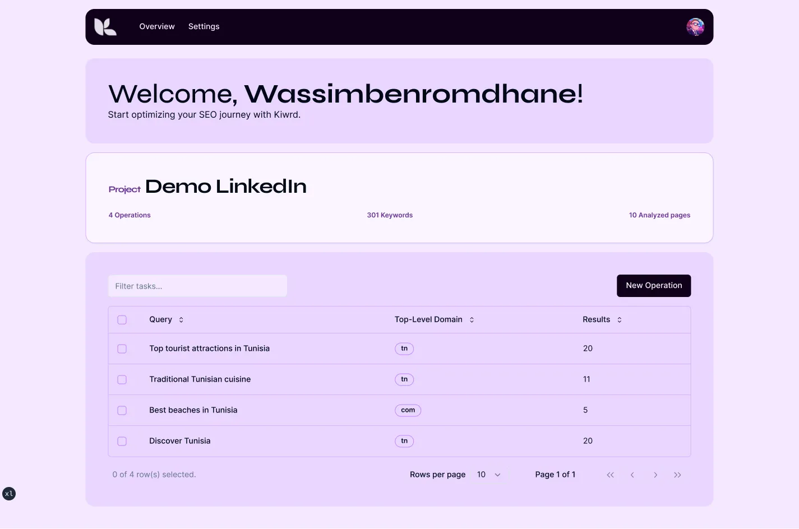The height and width of the screenshot is (529, 799).
Task: Sort table by Results column
Action: (619, 320)
